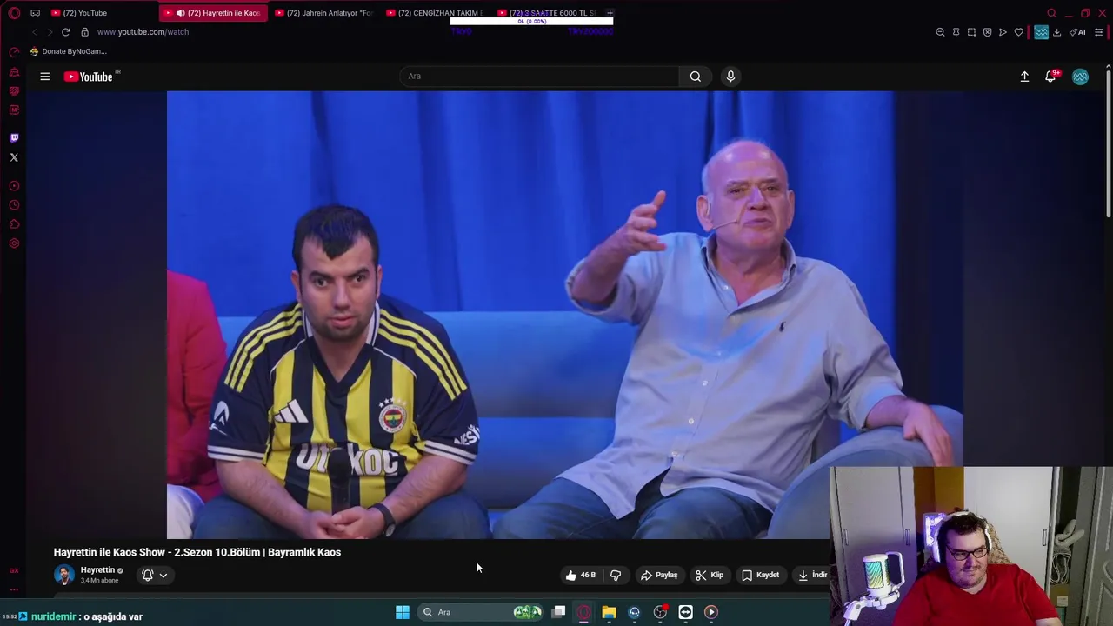
Task: Open Task View on the taskbar
Action: point(558,612)
